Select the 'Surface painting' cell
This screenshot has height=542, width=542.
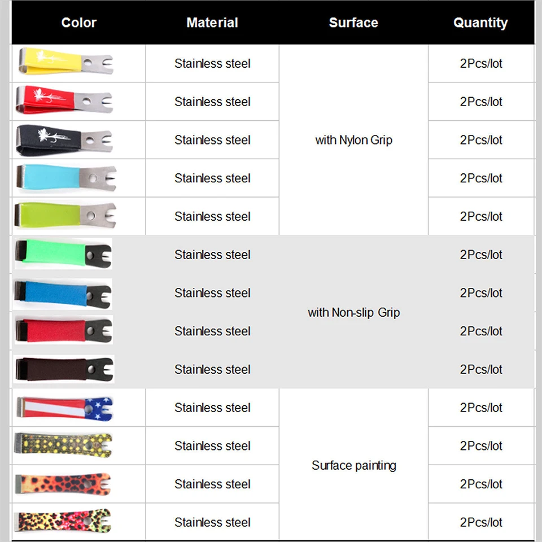(353, 465)
